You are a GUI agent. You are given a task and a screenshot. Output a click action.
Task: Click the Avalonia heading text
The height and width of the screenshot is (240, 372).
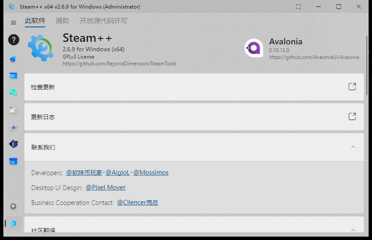[x=285, y=41]
